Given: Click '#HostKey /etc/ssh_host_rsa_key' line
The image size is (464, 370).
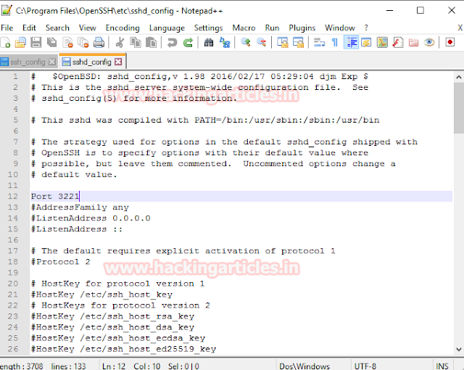Looking at the screenshot, I should (112, 316).
